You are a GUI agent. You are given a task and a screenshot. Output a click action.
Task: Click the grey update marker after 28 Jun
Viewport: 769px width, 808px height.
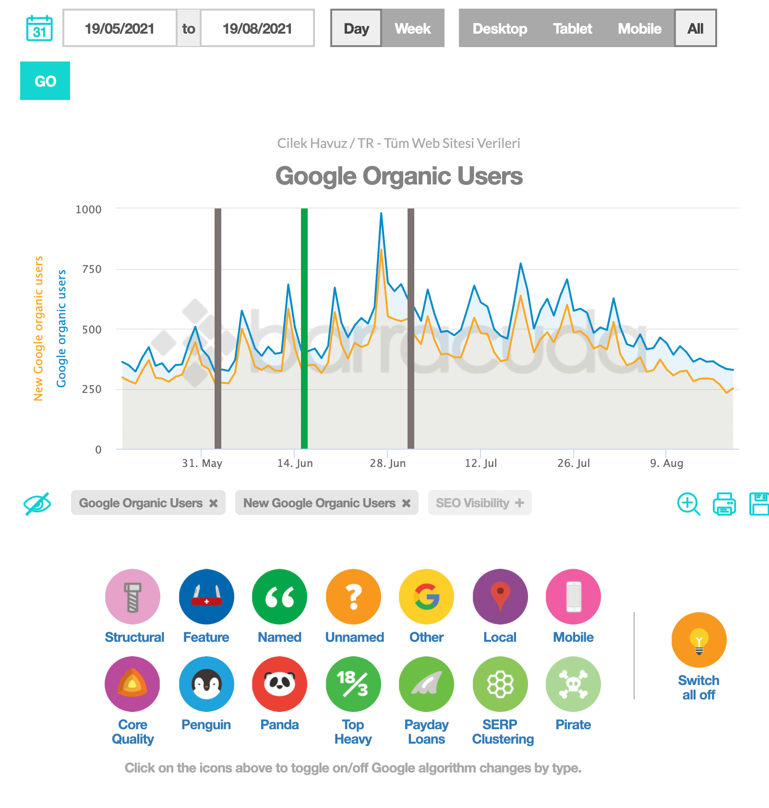point(411,329)
